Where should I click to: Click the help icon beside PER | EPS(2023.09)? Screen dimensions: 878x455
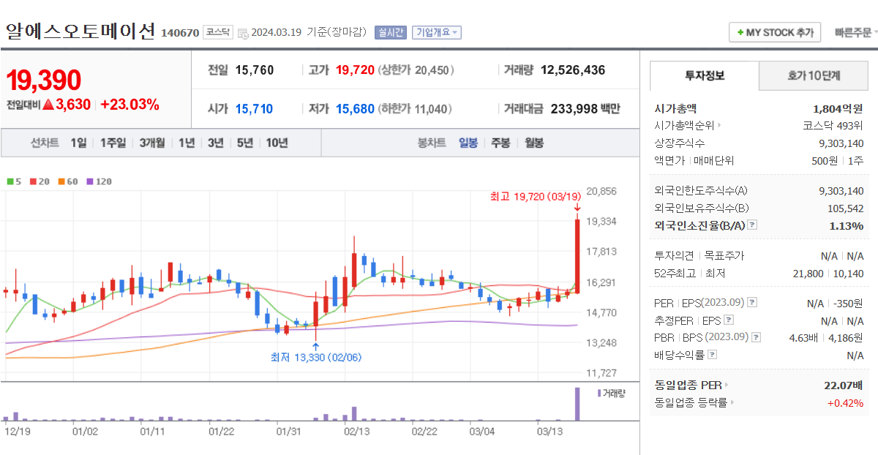tap(753, 303)
